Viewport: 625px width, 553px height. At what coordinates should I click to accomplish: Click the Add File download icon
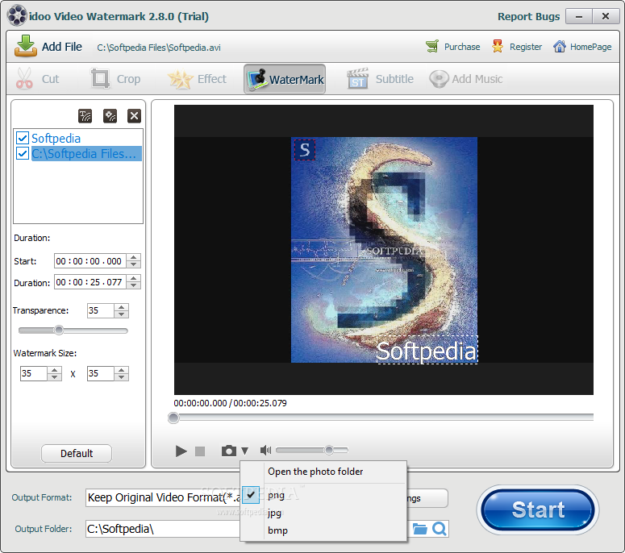pyautogui.click(x=26, y=46)
